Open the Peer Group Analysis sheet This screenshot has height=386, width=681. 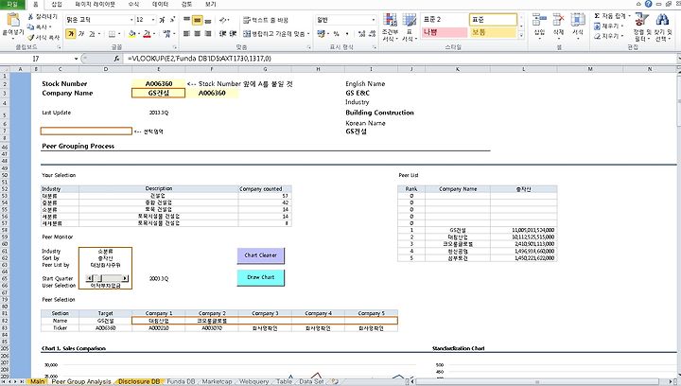pyautogui.click(x=81, y=381)
